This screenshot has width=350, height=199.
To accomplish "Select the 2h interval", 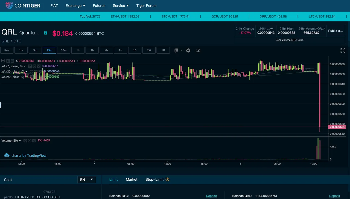I will click(x=92, y=50).
